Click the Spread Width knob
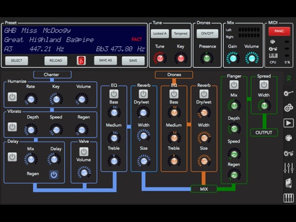Viewport: 296px width, 222px height. point(264,105)
